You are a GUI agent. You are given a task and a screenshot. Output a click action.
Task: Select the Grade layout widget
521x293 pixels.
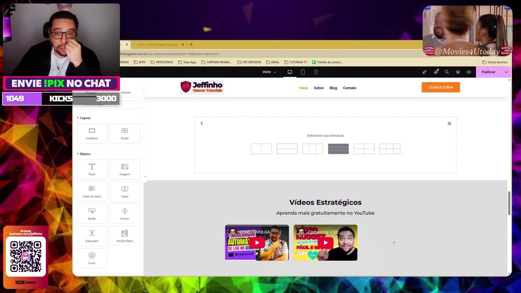pyautogui.click(x=125, y=133)
